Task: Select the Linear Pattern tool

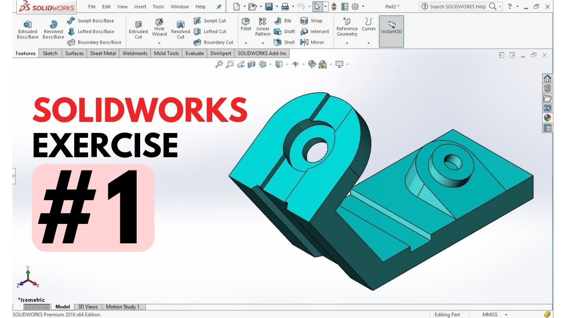Action: [x=263, y=27]
